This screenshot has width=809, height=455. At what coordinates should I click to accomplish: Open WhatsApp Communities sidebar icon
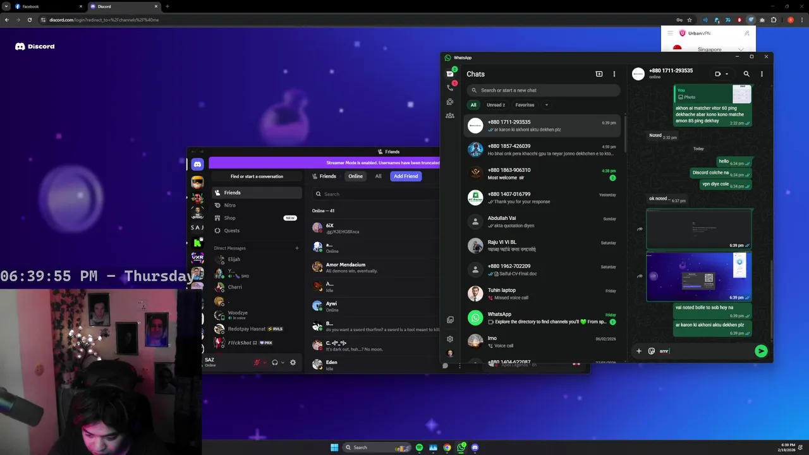tap(450, 116)
